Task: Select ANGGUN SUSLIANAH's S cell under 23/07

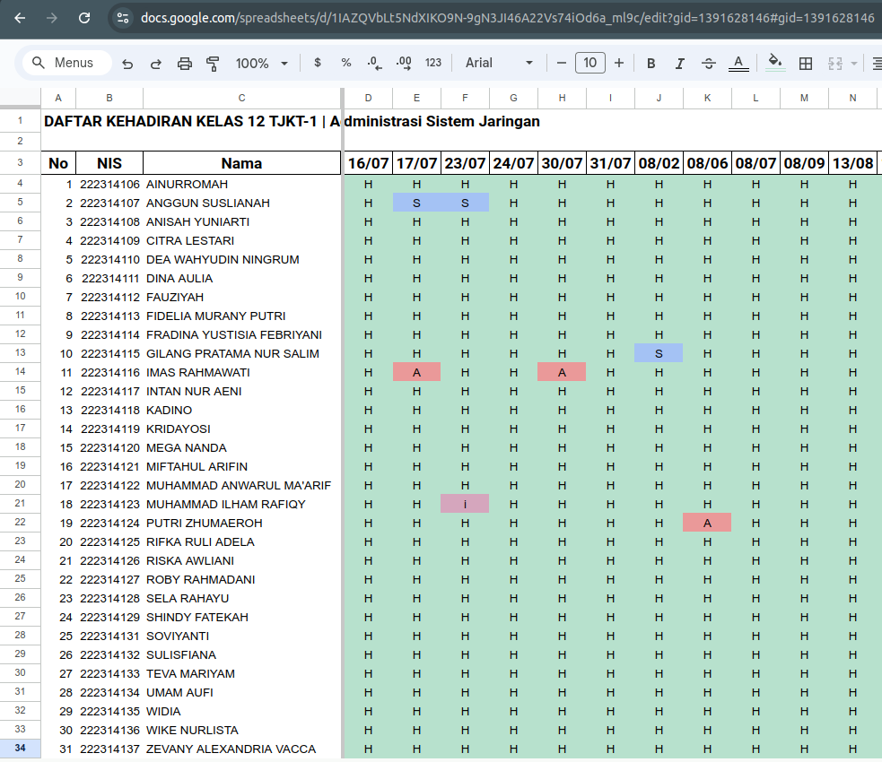Action: 465,203
